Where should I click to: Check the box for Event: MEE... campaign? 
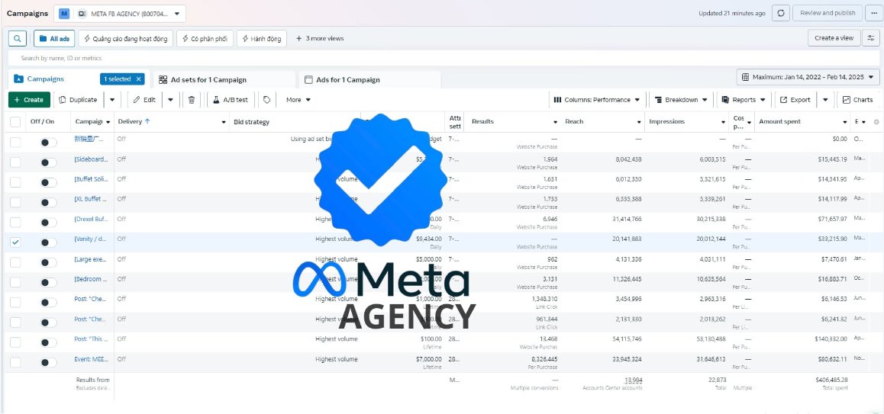coord(15,362)
